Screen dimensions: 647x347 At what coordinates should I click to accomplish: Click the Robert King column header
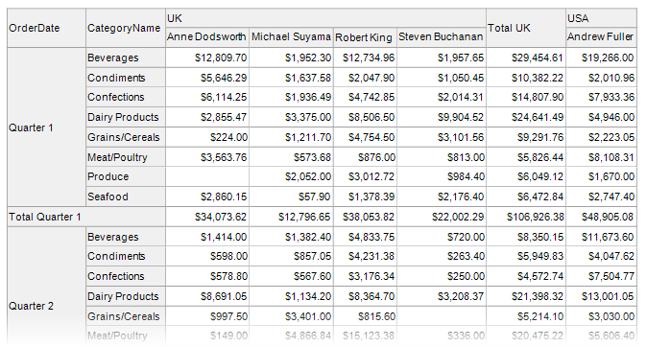[365, 37]
